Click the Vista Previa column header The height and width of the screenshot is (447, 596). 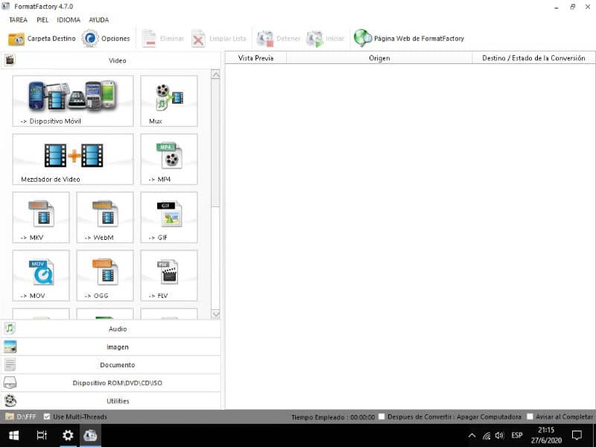[x=256, y=58]
